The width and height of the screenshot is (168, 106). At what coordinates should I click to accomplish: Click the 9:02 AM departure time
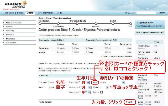76,48
